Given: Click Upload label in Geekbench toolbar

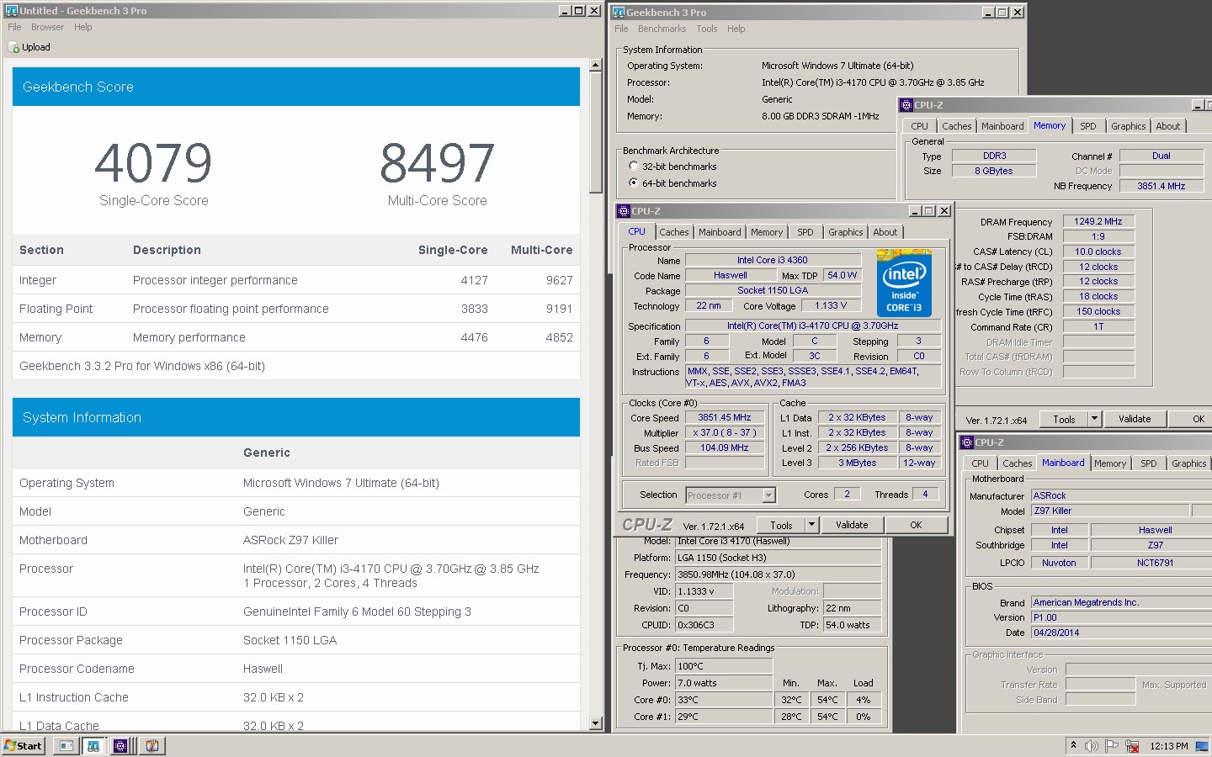Looking at the screenshot, I should tap(36, 48).
